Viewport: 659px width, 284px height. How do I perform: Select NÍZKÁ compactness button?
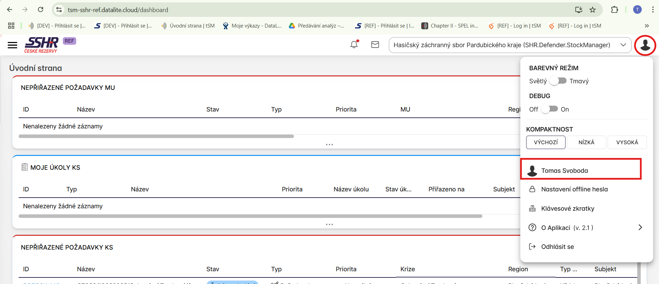tap(586, 142)
